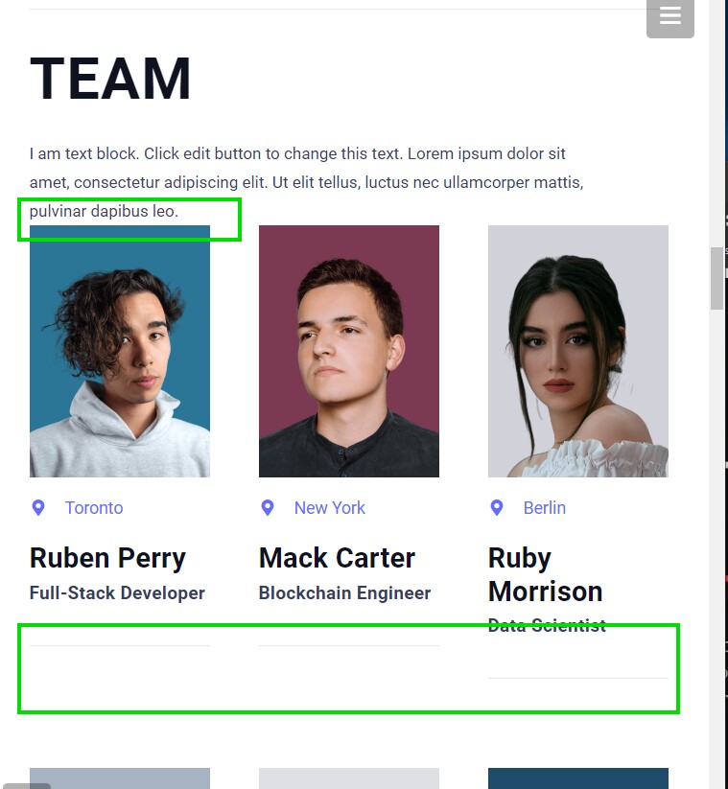Click the location pin icon beside Berlin
Viewport: 728px width, 789px height.
coord(497,507)
